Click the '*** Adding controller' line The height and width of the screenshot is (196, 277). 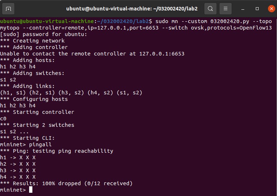click(x=34, y=47)
